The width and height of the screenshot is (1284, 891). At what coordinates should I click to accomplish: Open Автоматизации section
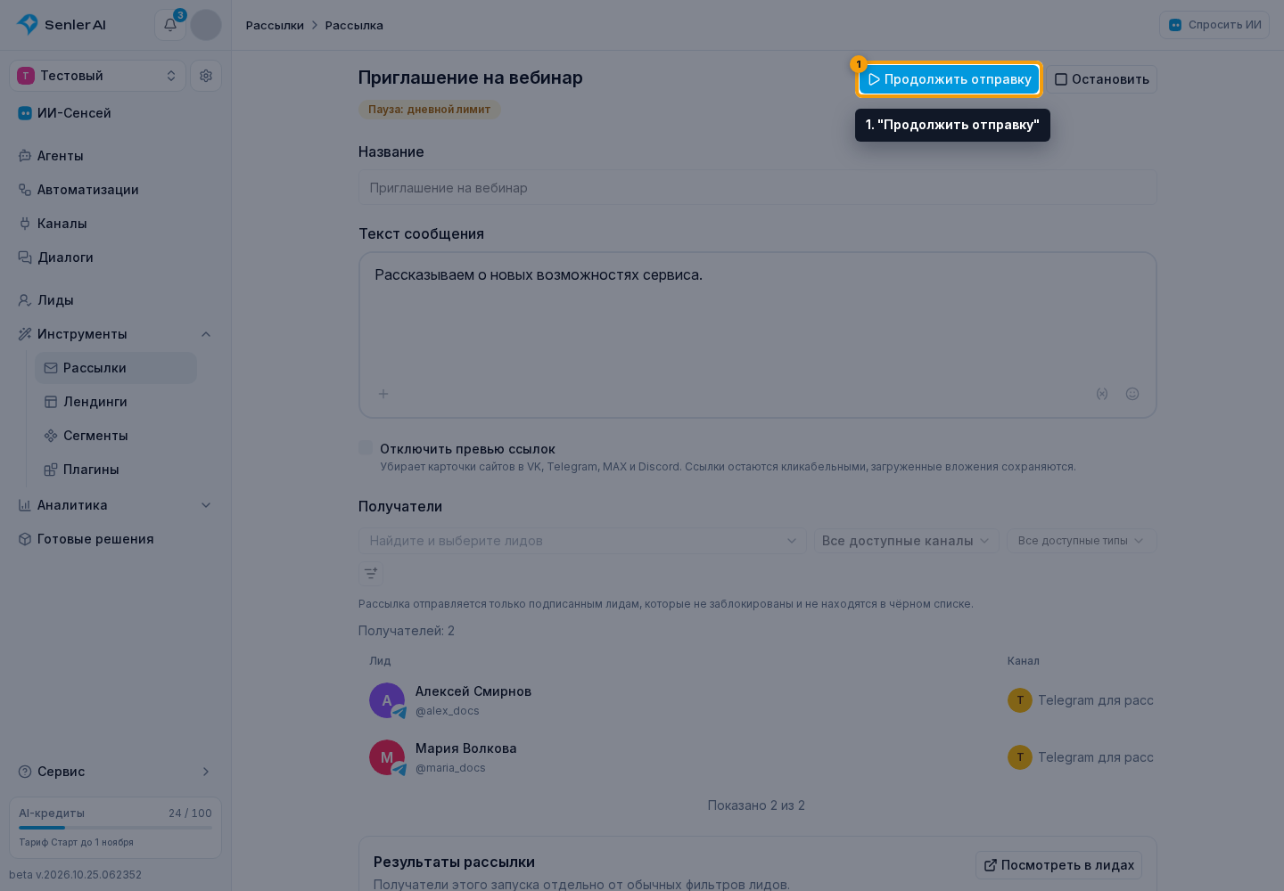point(115,190)
